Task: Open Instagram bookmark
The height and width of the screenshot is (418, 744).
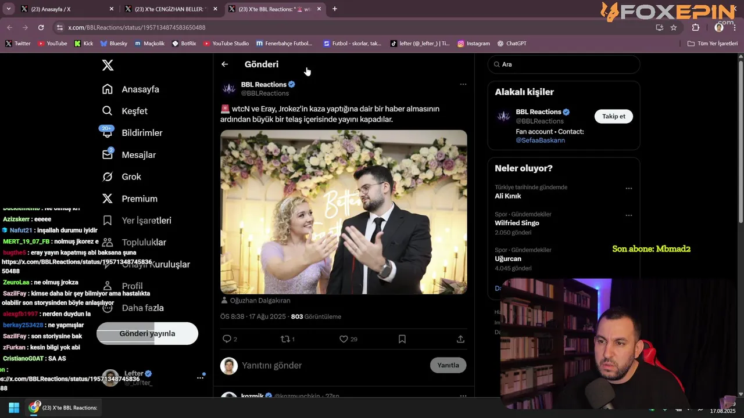Action: tap(473, 44)
